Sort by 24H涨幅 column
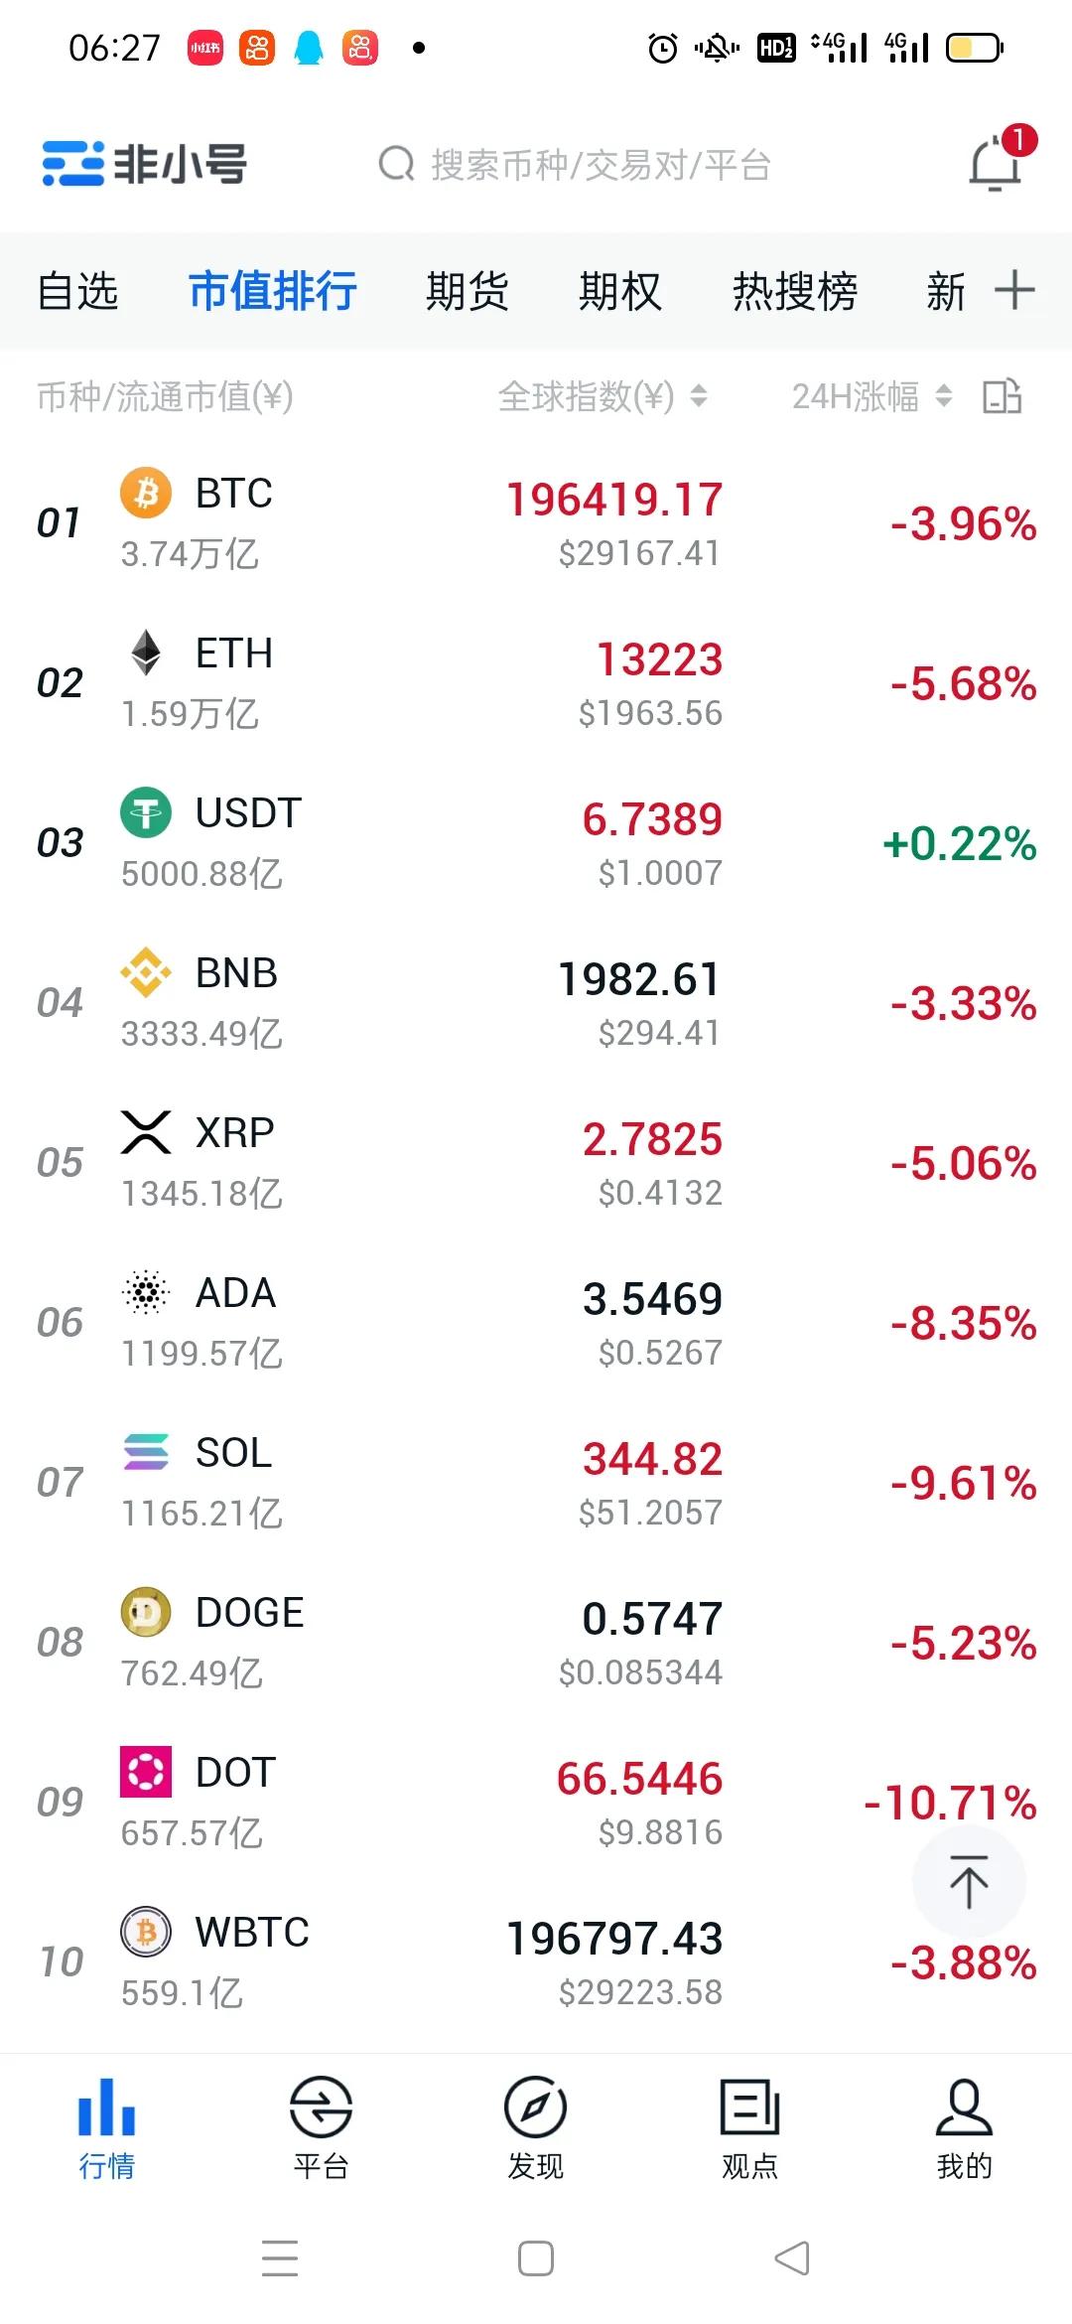 871,396
